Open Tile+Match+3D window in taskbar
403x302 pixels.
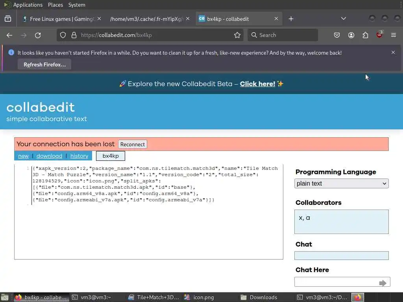pyautogui.click(x=154, y=297)
